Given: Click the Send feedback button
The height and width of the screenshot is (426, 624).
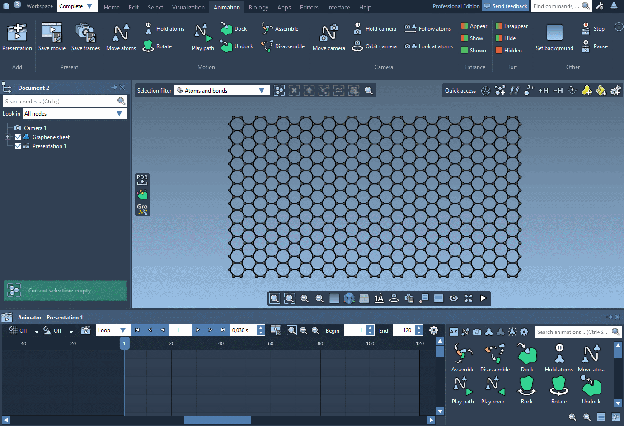Looking at the screenshot, I should tap(506, 6).
